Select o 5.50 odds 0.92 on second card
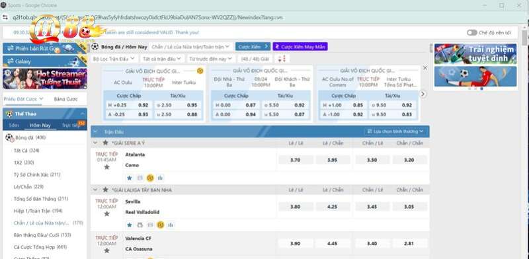Viewport: 529px width, 259px height. [x=285, y=105]
